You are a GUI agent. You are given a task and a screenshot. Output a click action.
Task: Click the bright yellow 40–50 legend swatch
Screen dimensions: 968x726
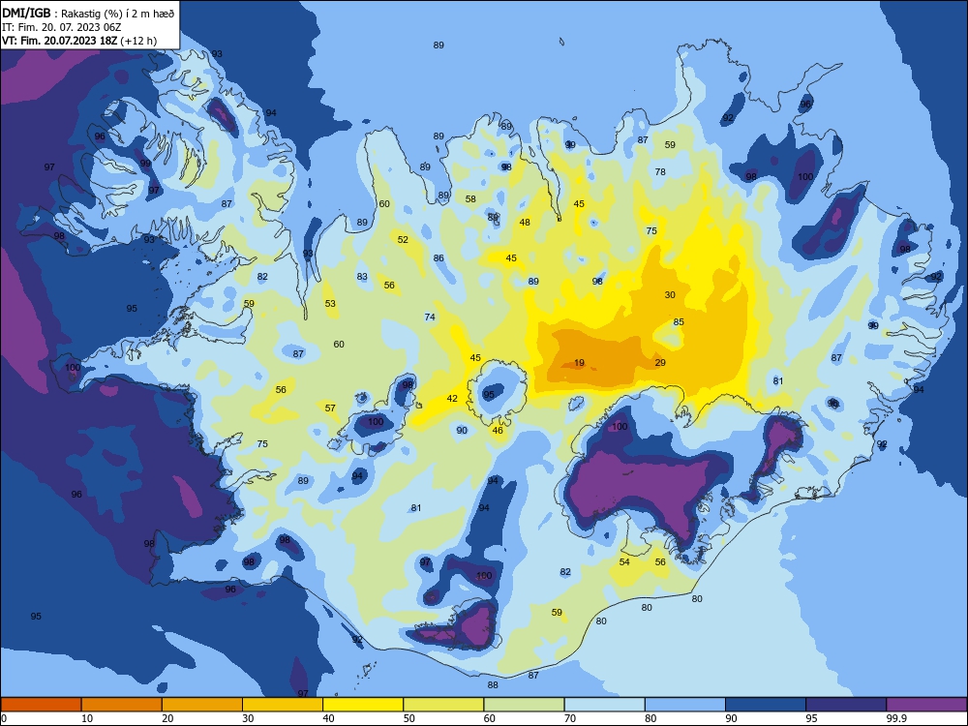click(x=363, y=705)
